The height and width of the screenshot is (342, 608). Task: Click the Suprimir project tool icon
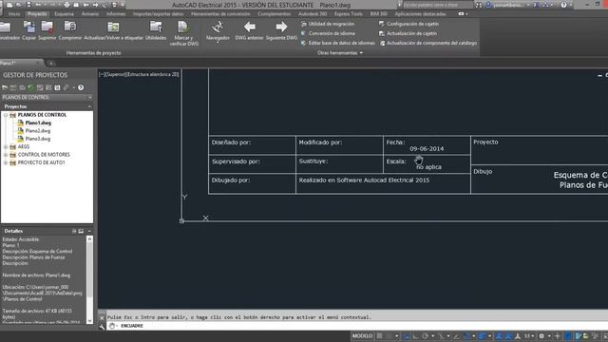point(47,28)
